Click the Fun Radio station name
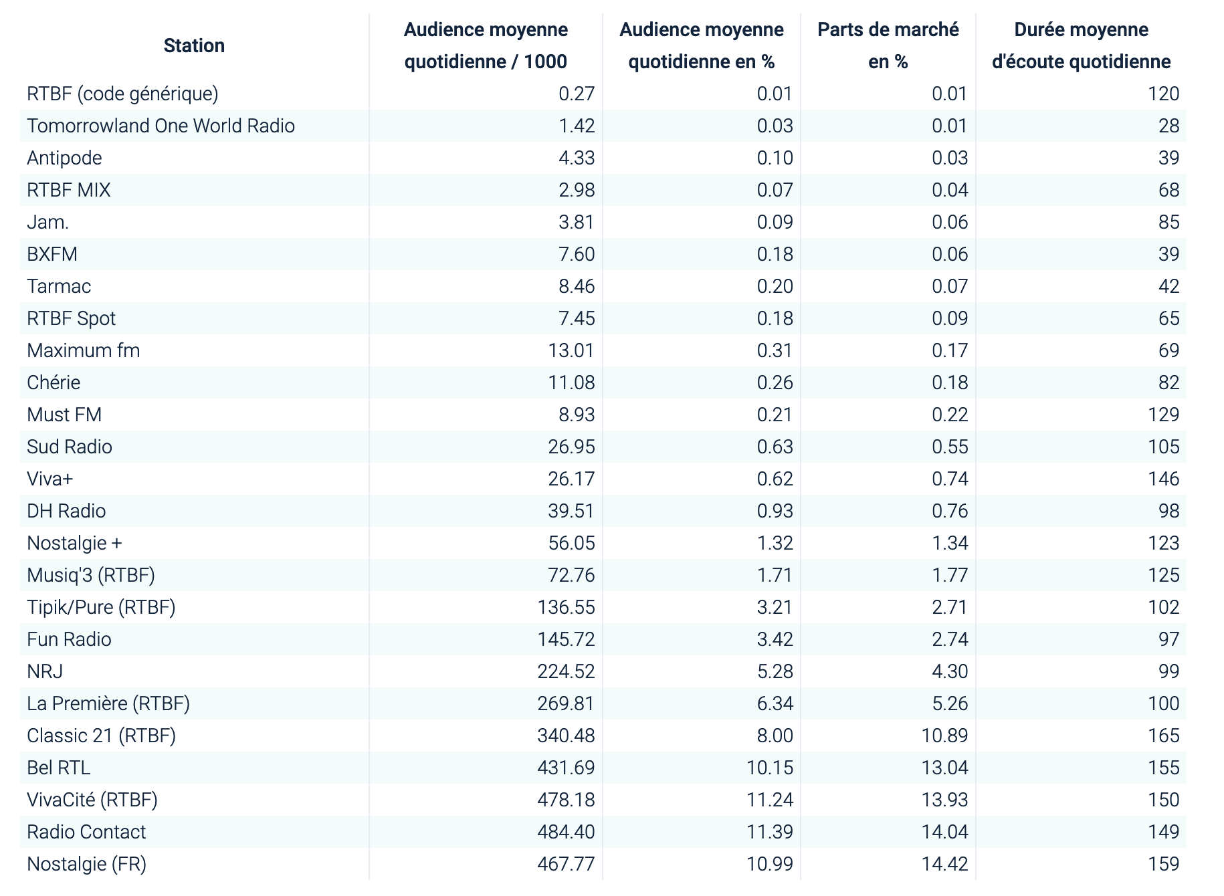 69,639
